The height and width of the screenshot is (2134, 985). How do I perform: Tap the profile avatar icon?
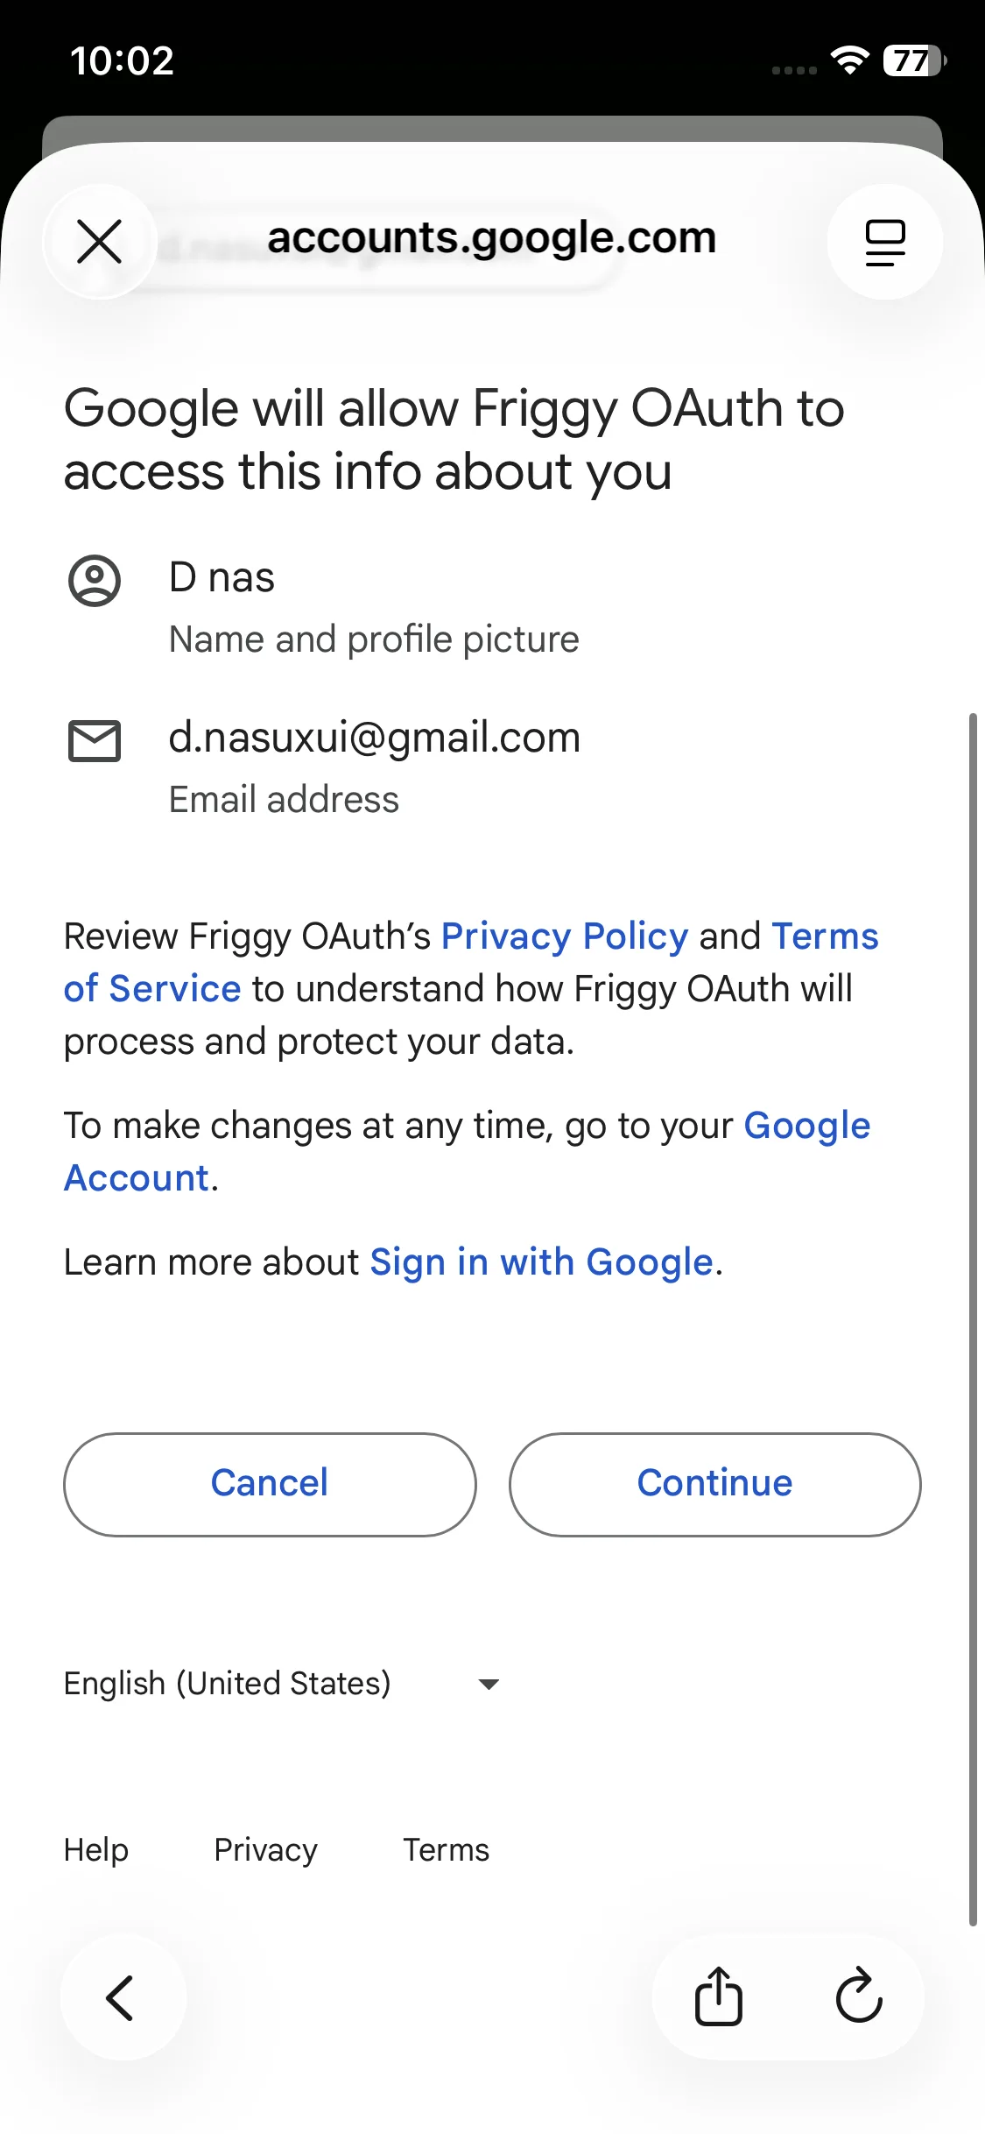click(95, 581)
